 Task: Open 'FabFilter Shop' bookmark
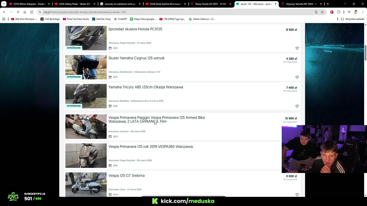(101, 19)
